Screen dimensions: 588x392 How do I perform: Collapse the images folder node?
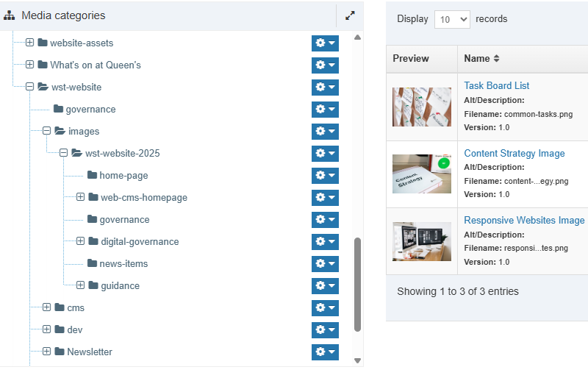point(47,131)
